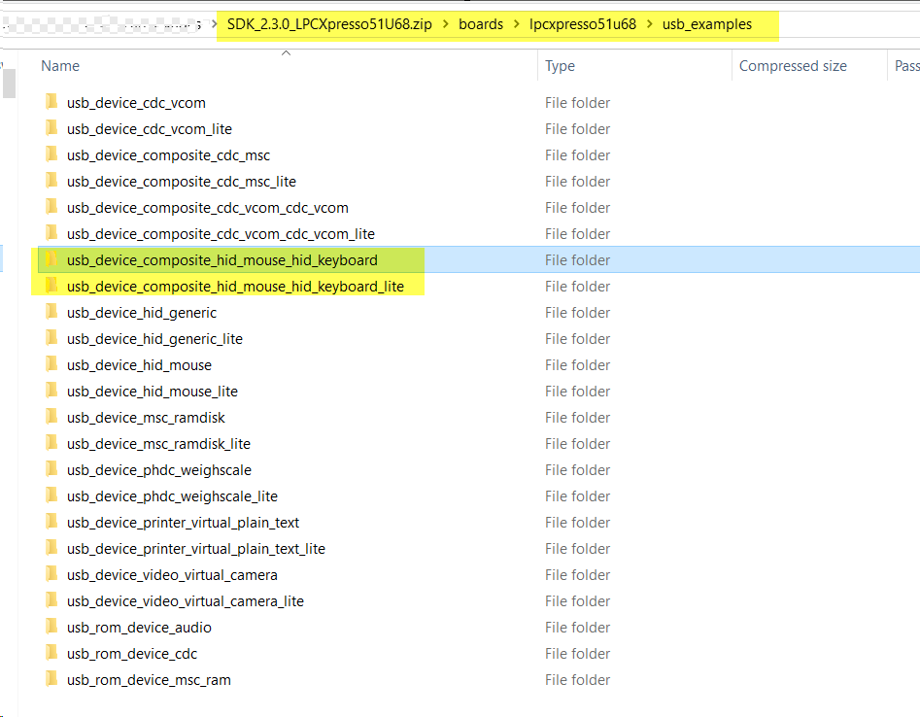Viewport: 920px width, 717px height.
Task: Select usb_device_cdc_vcom folder name
Action: click(136, 103)
